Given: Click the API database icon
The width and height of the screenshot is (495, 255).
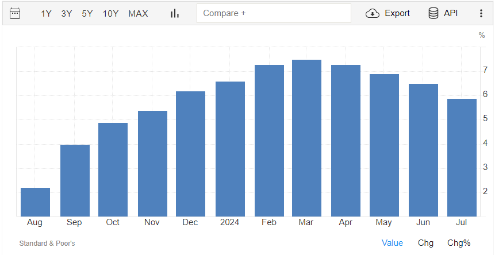Looking at the screenshot, I should [433, 13].
